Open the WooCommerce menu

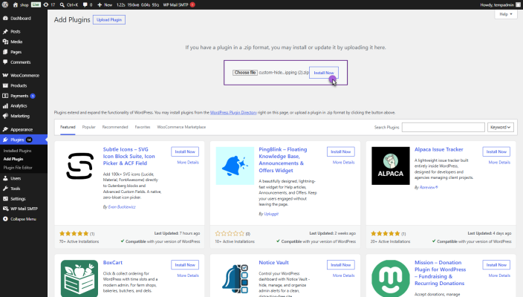point(23,75)
